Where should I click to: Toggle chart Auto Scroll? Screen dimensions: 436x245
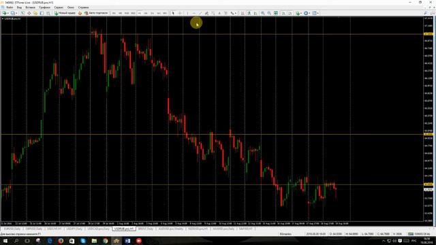(x=283, y=13)
